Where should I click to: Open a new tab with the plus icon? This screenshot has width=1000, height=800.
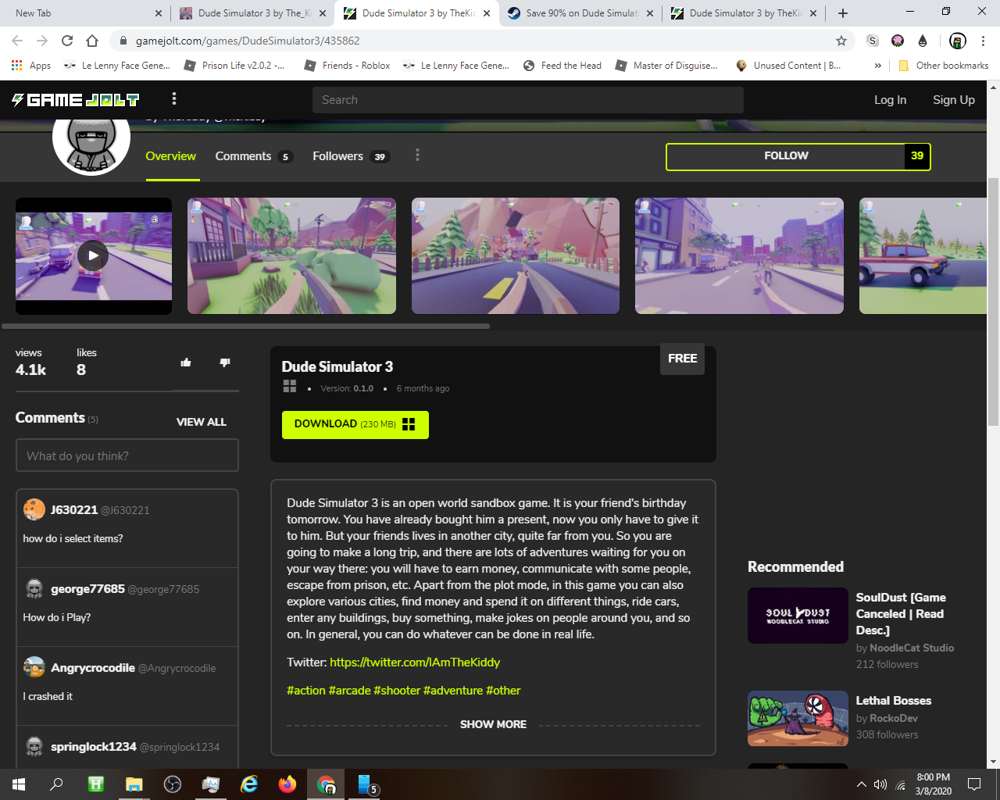842,13
